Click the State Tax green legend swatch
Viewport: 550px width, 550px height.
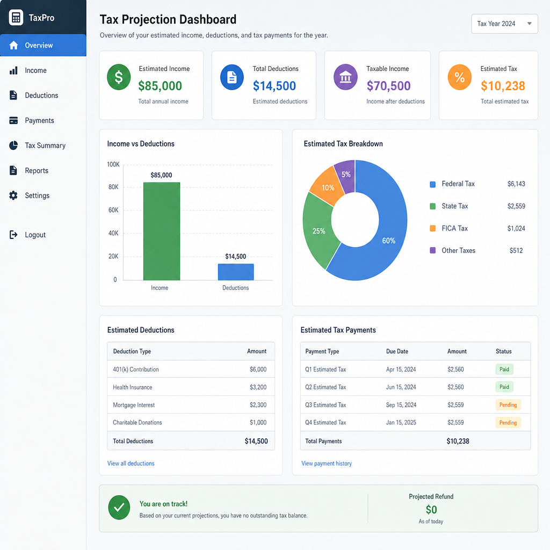point(433,206)
